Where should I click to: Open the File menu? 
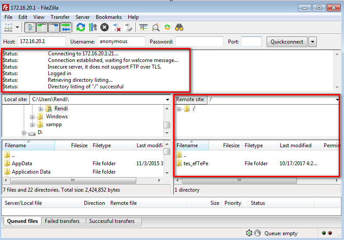(8, 17)
